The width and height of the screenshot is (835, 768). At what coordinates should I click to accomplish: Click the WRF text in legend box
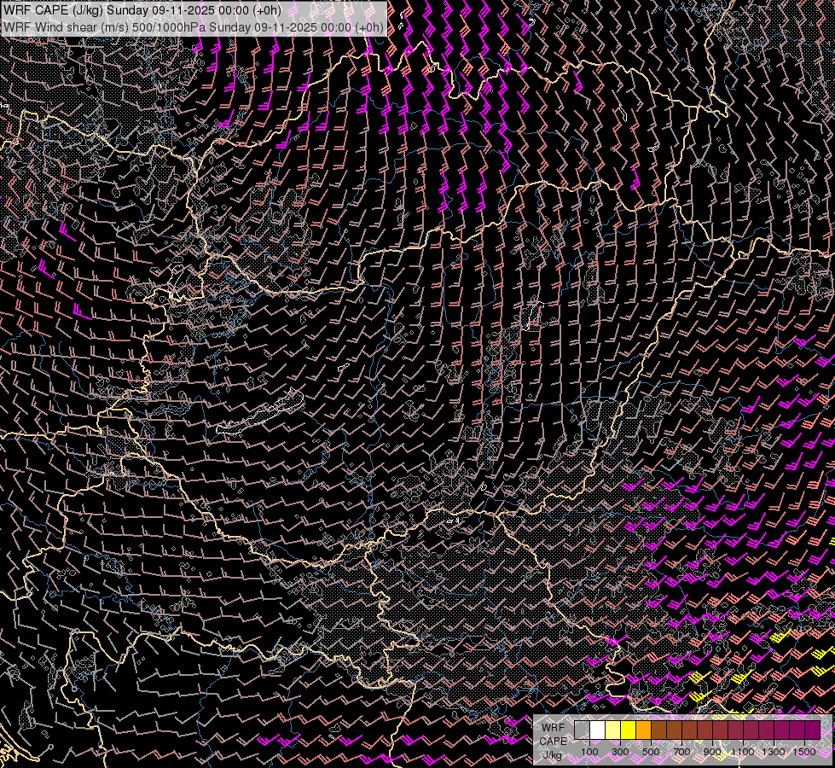point(553,727)
